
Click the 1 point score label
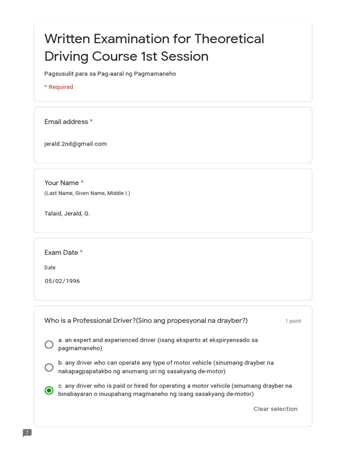tap(293, 321)
